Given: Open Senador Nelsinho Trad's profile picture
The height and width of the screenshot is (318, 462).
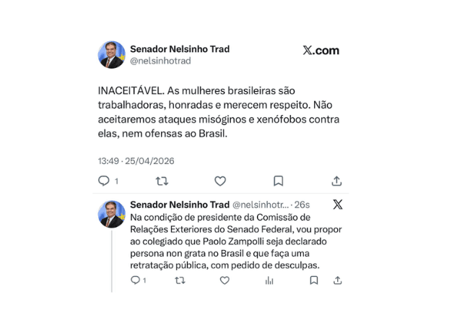Looking at the screenshot, I should click(x=112, y=55).
